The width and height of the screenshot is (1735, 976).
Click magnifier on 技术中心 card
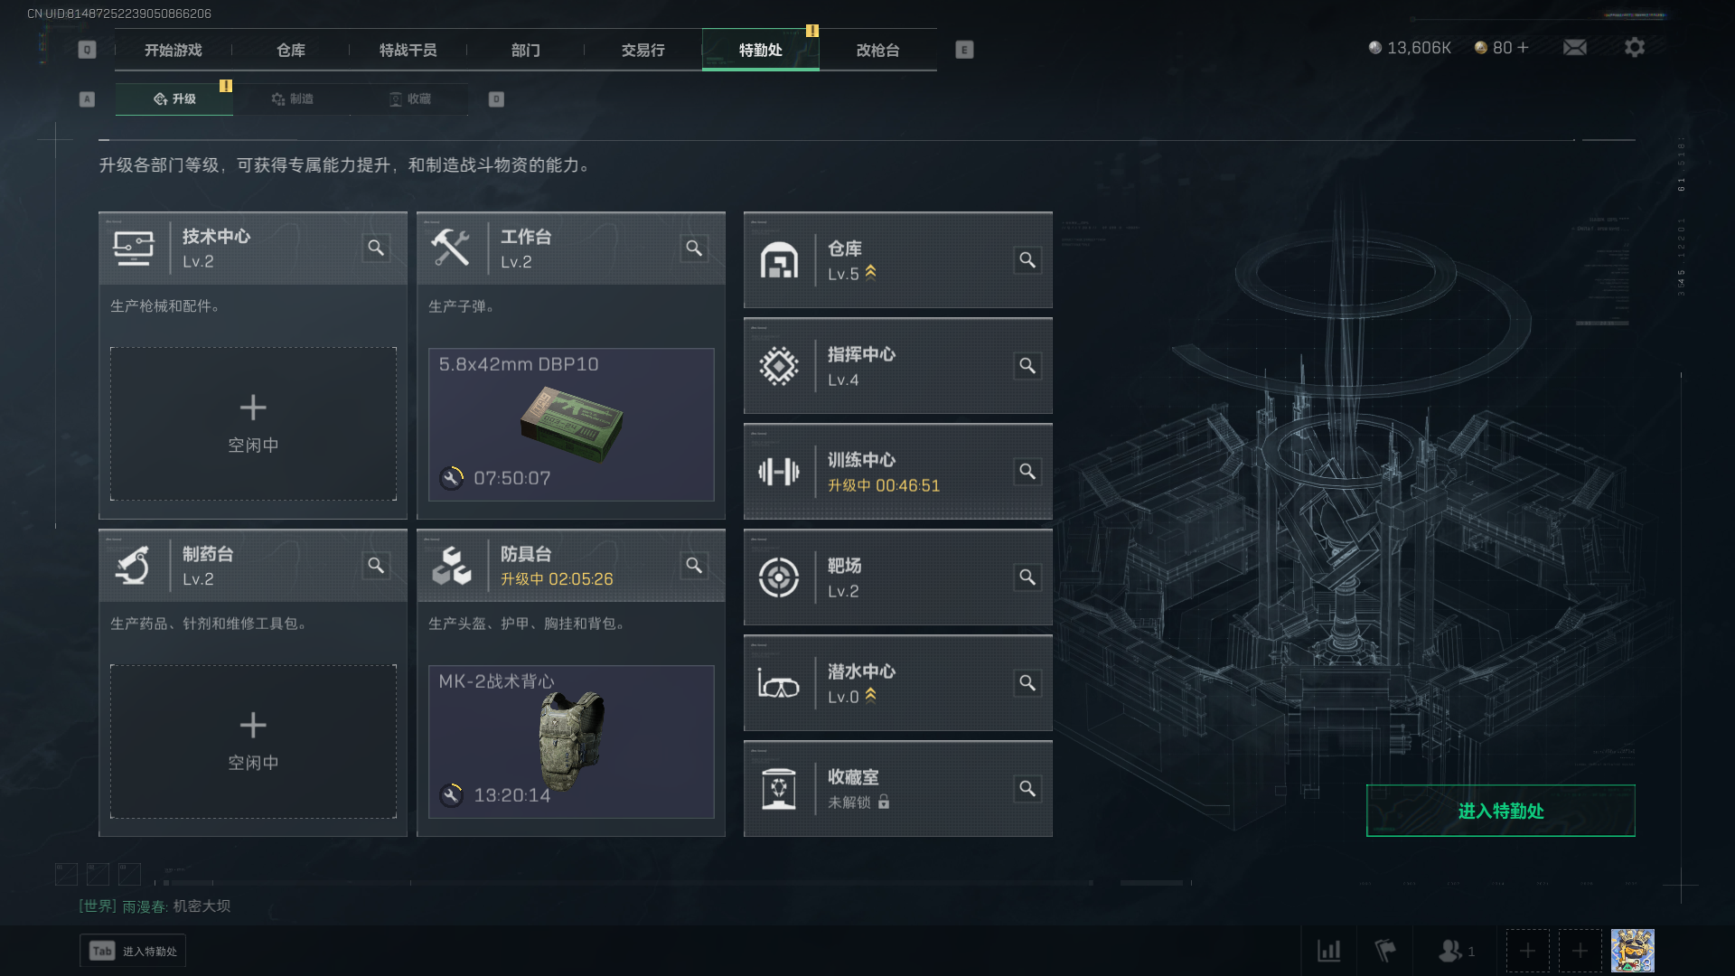coord(376,248)
